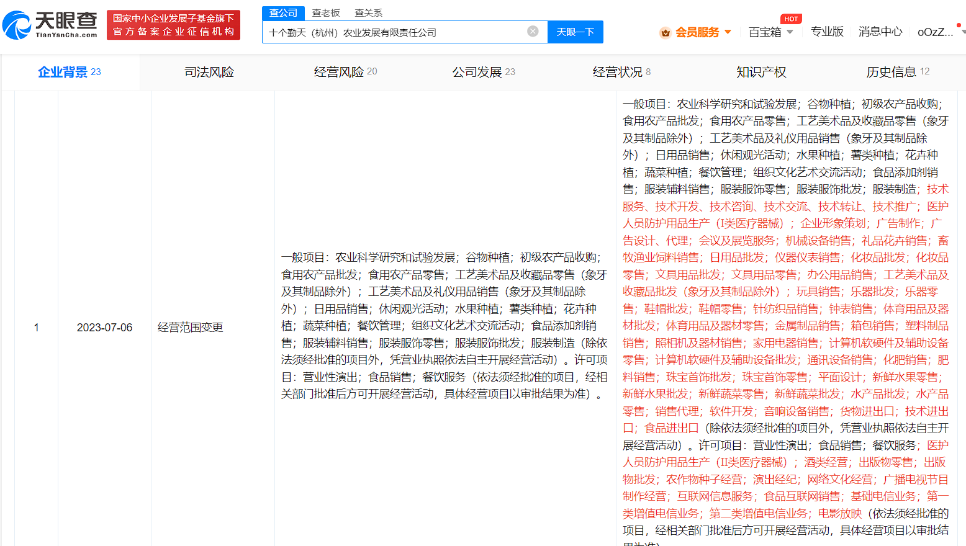Open the 经营风险 tab

click(x=340, y=71)
